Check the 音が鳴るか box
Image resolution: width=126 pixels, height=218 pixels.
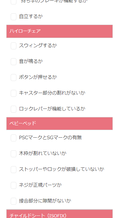coord(14,62)
